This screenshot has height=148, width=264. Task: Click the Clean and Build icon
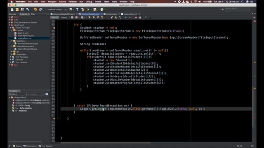[x=82, y=9]
